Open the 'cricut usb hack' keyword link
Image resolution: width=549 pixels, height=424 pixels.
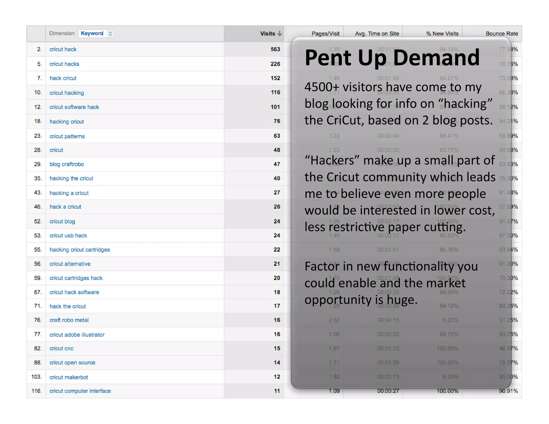click(x=68, y=235)
